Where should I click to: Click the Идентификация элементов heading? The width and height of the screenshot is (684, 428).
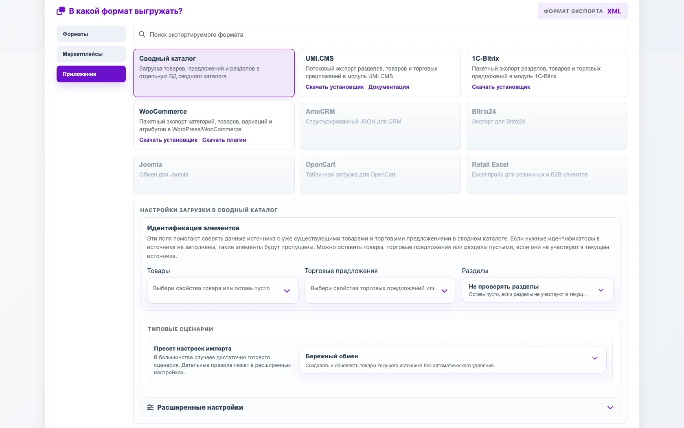(193, 228)
